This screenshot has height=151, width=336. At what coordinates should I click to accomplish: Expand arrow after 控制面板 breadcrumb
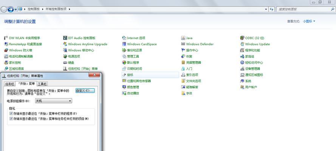click(42, 9)
